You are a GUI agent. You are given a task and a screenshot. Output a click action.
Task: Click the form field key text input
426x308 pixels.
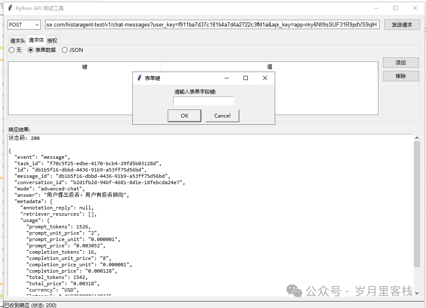click(x=204, y=101)
